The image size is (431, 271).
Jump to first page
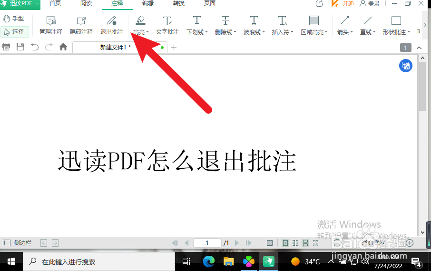175,243
